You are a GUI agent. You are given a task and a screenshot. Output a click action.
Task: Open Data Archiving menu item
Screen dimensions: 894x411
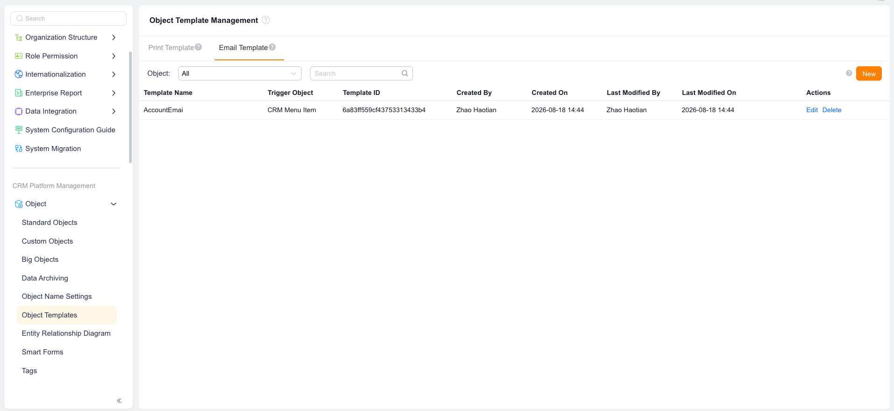coord(45,278)
